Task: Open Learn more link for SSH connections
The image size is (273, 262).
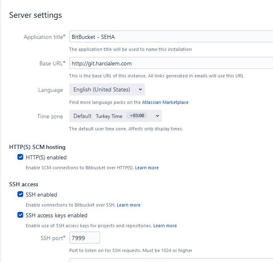Action: click(128, 205)
